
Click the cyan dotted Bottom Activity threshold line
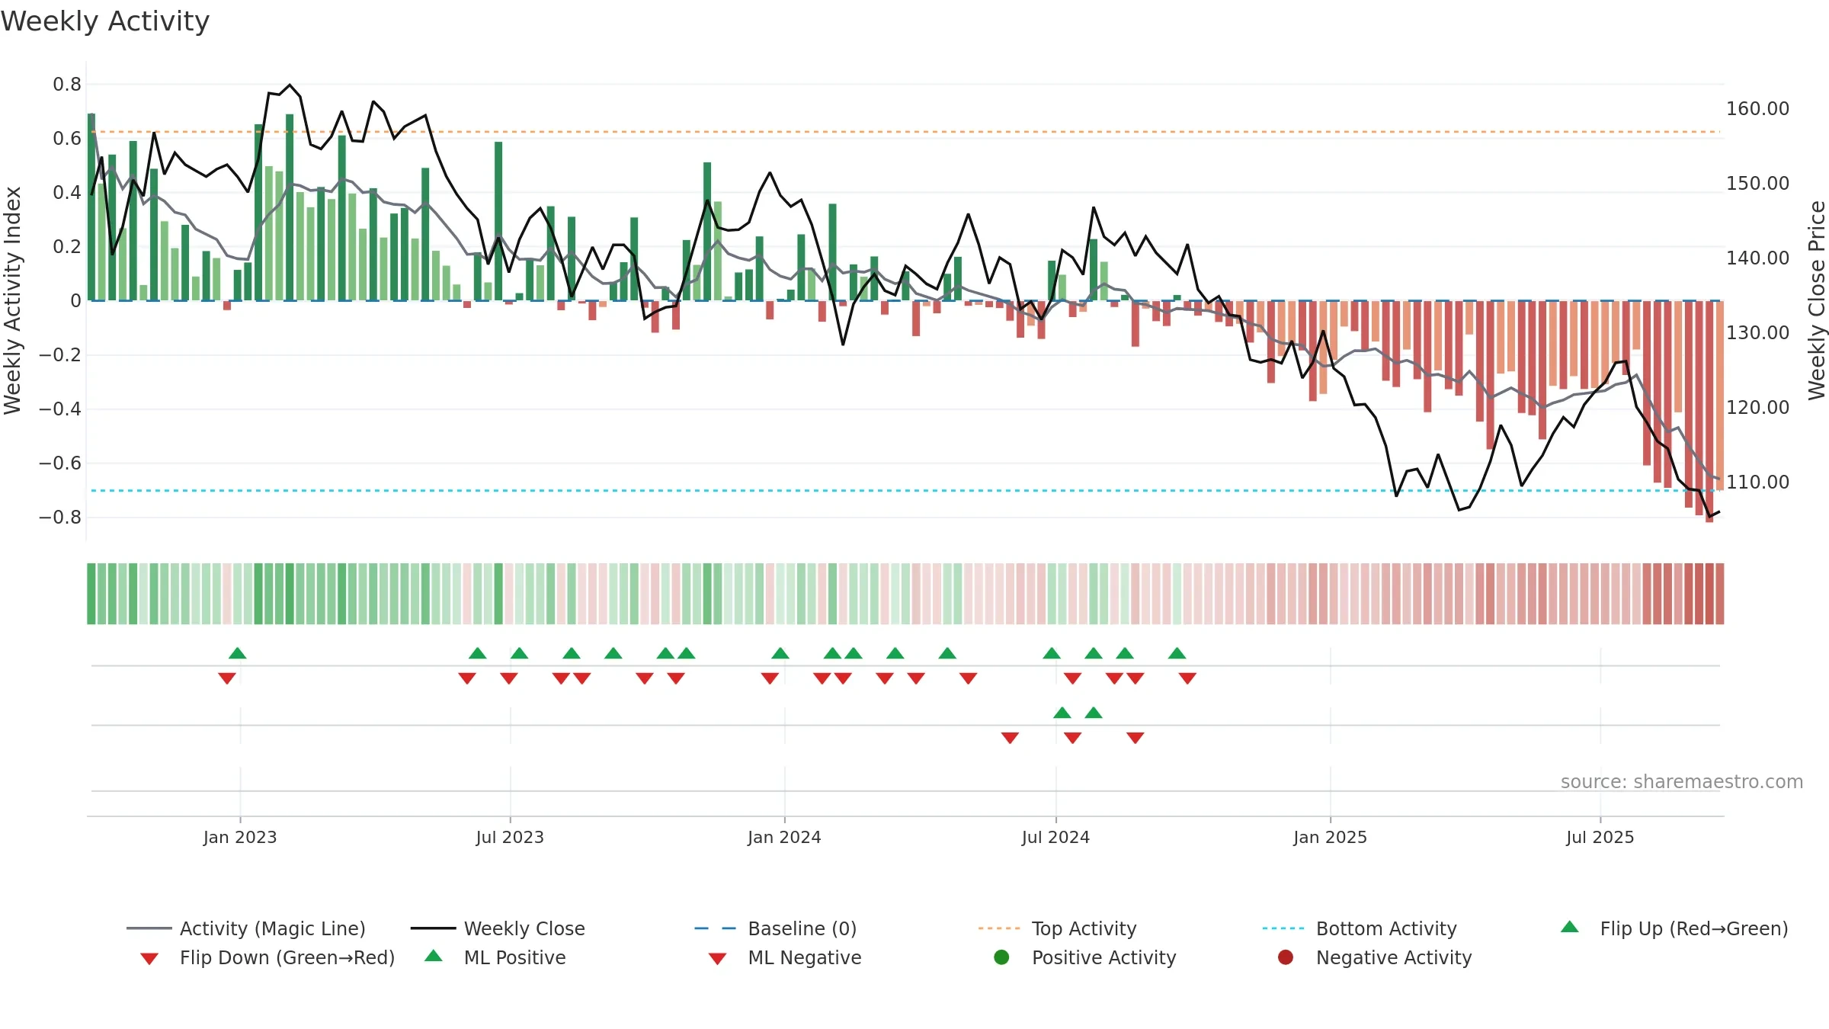905,491
